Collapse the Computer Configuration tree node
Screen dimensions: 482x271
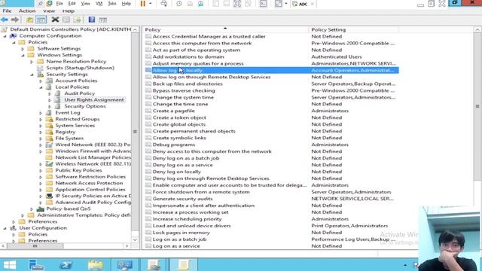[x=5, y=36]
